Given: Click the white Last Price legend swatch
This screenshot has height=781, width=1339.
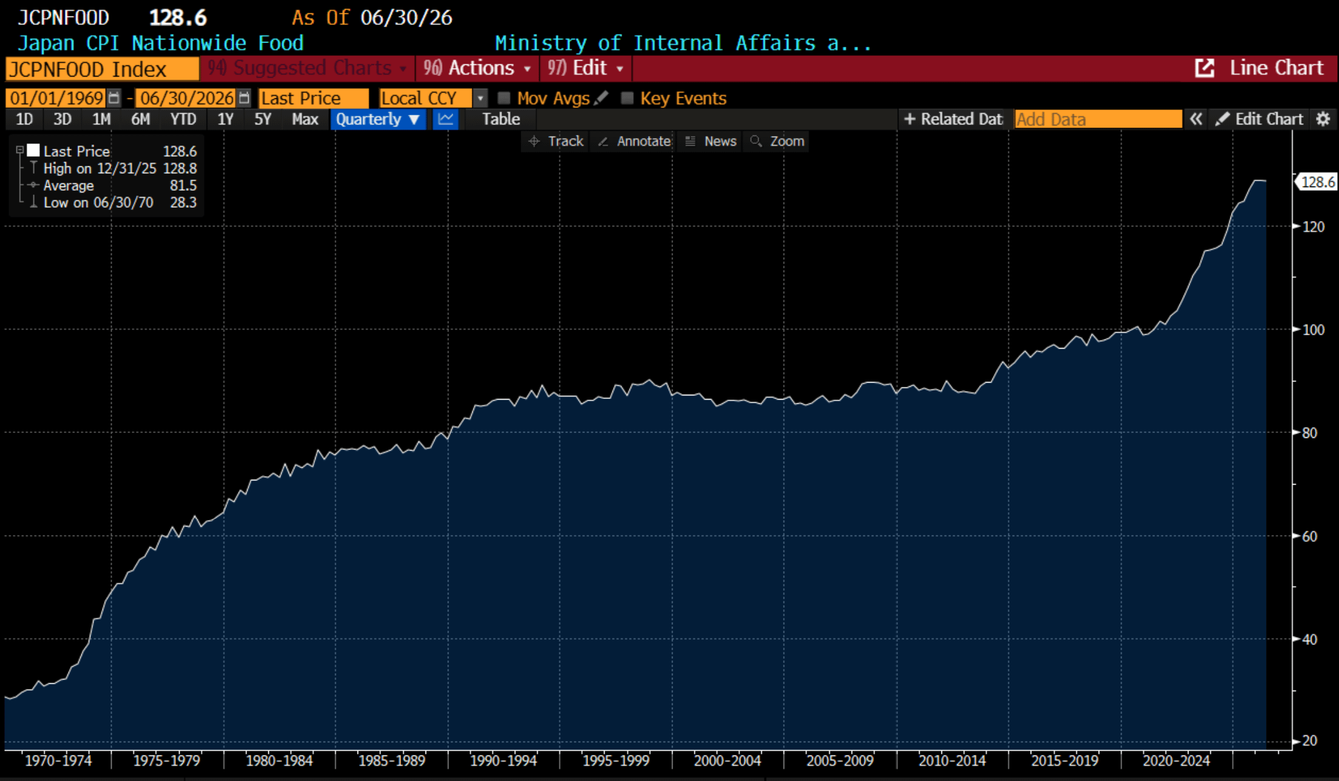Looking at the screenshot, I should pos(33,151).
